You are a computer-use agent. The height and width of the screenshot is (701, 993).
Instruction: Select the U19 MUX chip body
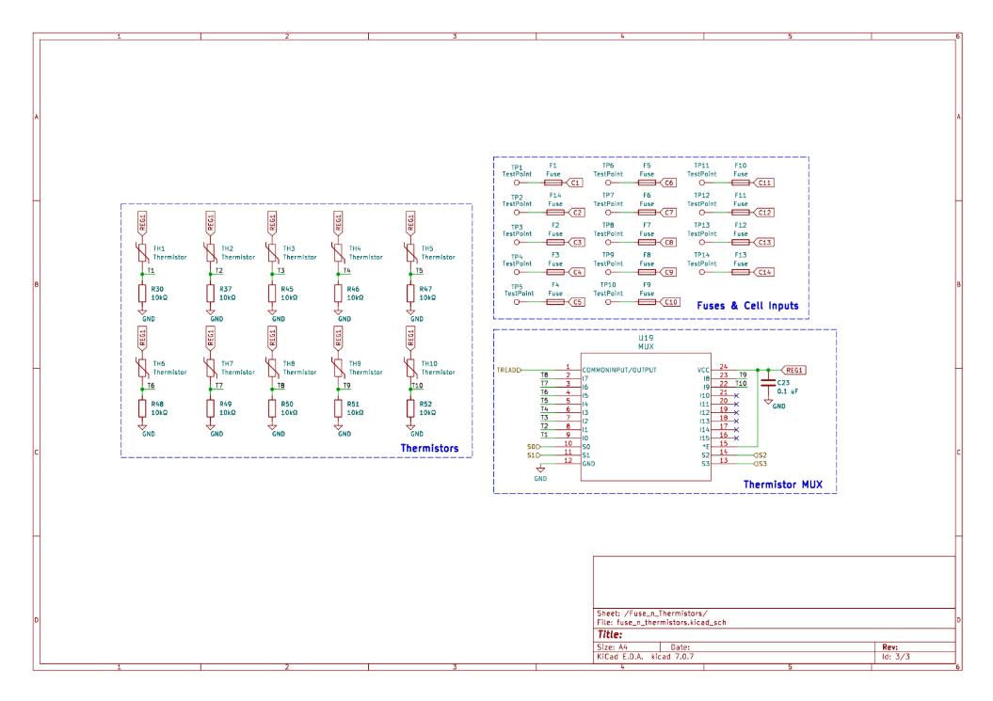pos(646,418)
